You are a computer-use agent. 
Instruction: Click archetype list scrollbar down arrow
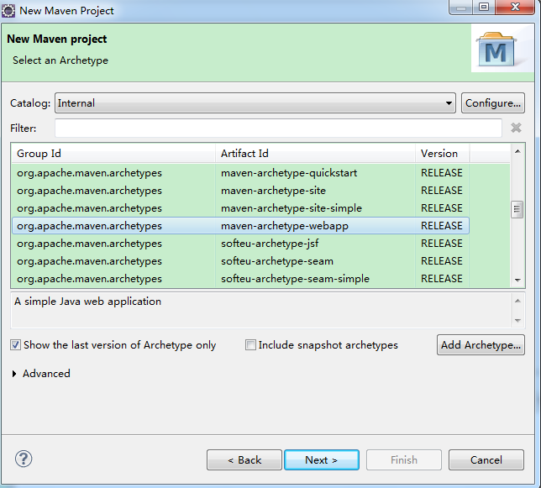pyautogui.click(x=517, y=281)
